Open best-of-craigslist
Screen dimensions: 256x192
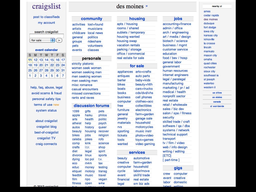point(46,132)
